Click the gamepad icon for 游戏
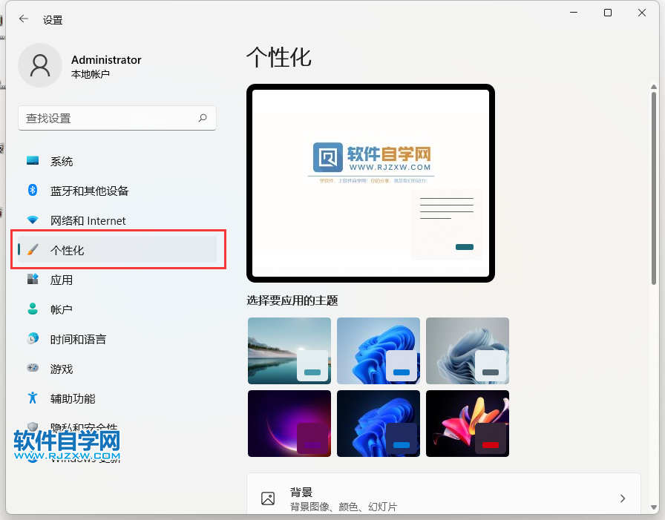Image resolution: width=665 pixels, height=520 pixels. point(33,369)
